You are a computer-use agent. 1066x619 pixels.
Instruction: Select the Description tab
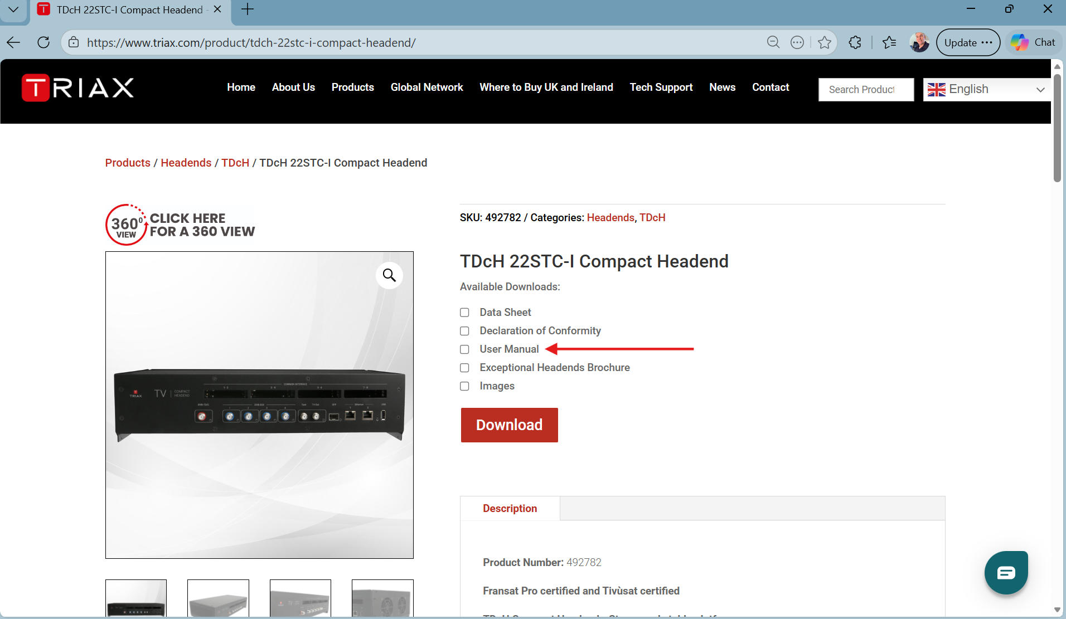click(510, 509)
